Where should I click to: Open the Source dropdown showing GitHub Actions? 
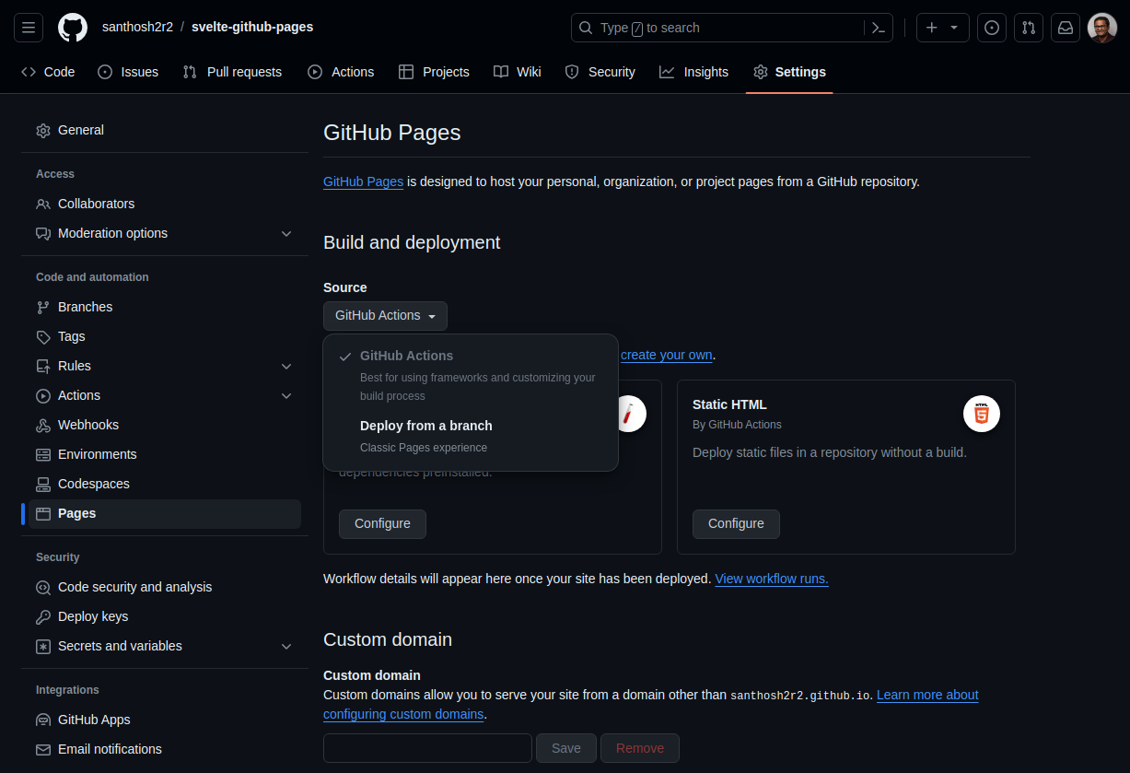[x=385, y=315]
